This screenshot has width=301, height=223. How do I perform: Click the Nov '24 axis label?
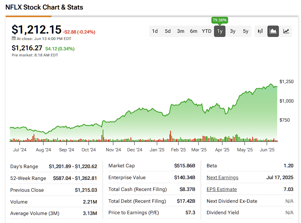tap(113, 150)
